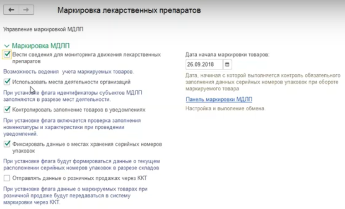Collapse the section using the green chevron
The width and height of the screenshot is (345, 209).
6,46
